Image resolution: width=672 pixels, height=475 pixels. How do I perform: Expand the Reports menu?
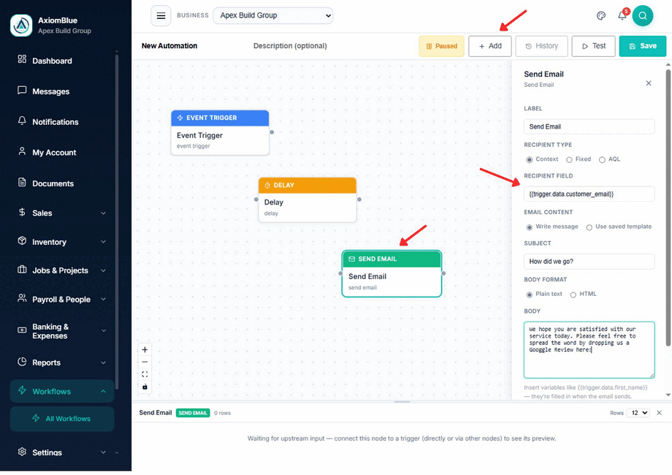(x=103, y=362)
